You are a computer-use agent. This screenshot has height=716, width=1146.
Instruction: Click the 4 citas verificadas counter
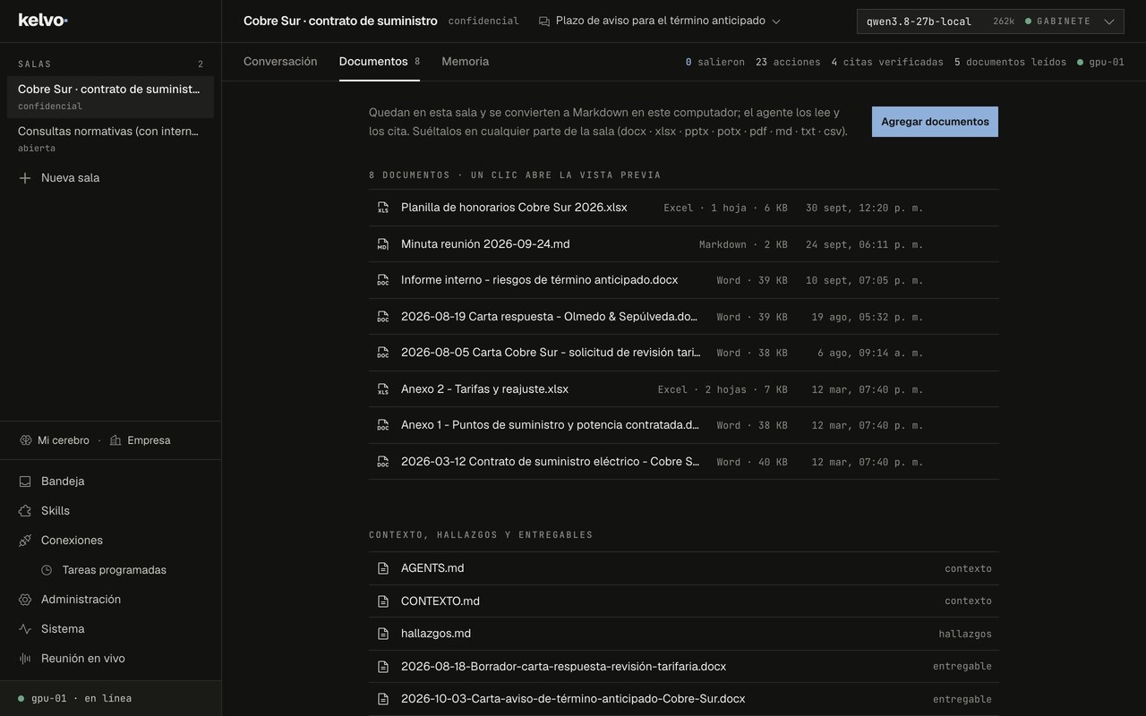(x=887, y=62)
